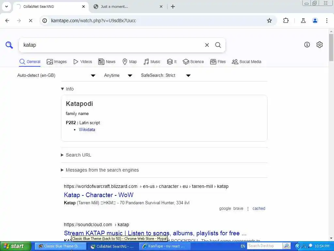Screen dimensions: 334x251
Task: Open the Anytime time range dropdown
Action: tap(118, 75)
